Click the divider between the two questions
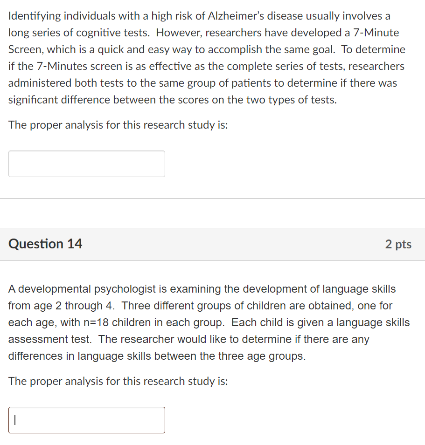Viewport: 425px width, 445px height. [x=212, y=198]
